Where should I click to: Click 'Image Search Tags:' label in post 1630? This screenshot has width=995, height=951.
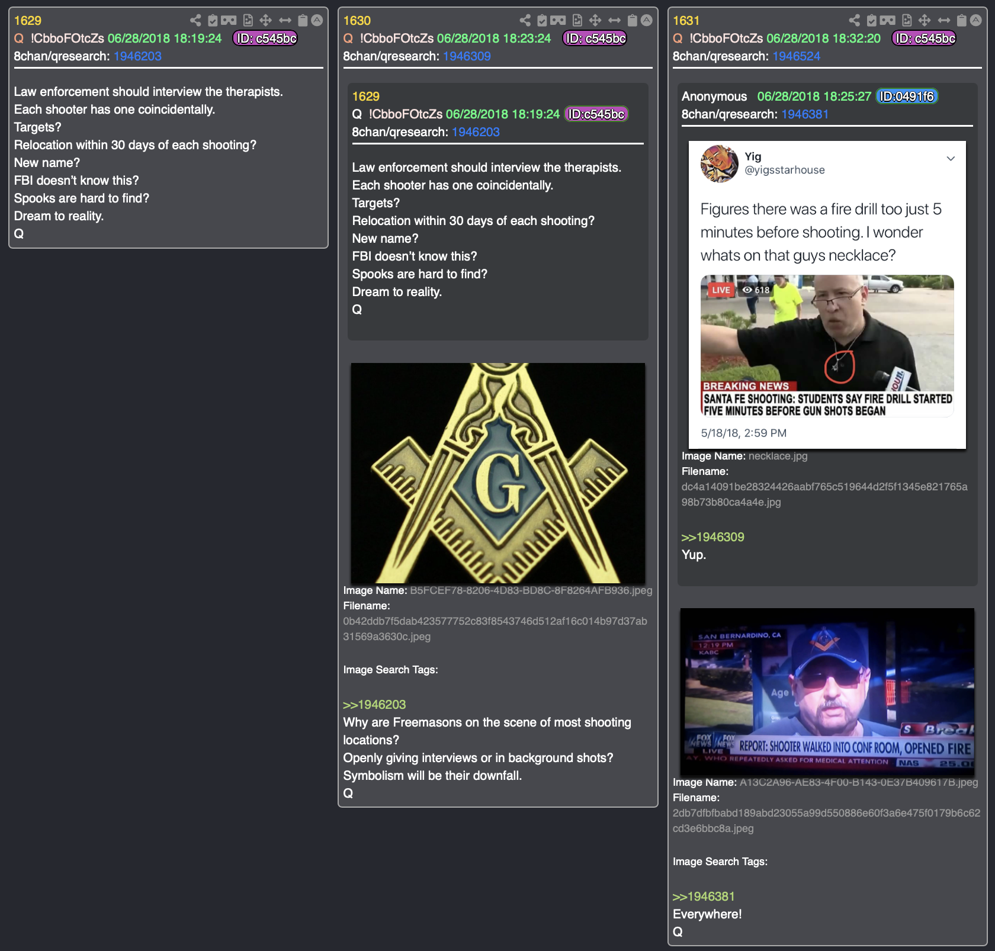coord(390,670)
